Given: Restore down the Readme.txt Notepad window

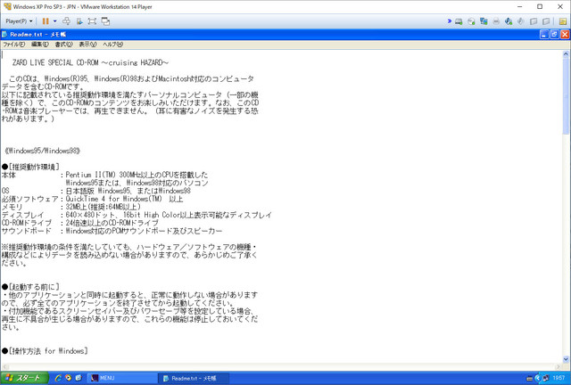Looking at the screenshot, I should tap(554, 34).
